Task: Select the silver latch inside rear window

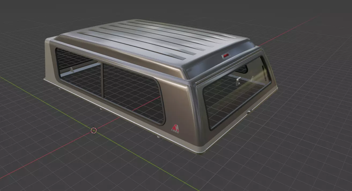Action: 238,81
